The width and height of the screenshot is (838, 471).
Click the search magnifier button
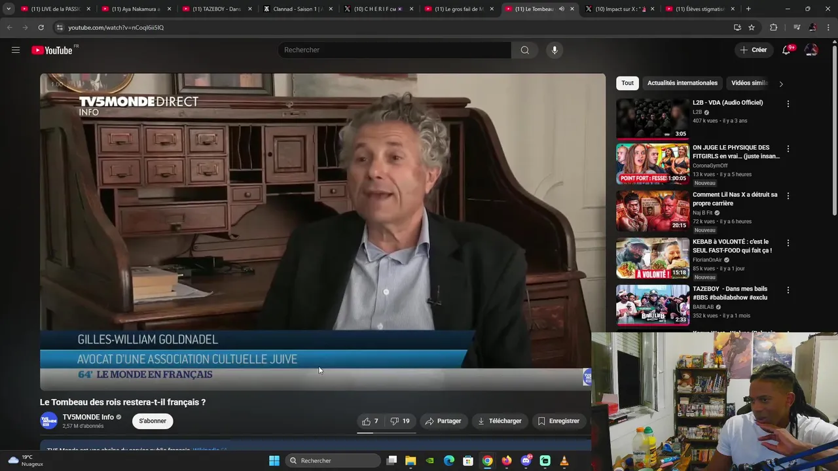point(524,50)
